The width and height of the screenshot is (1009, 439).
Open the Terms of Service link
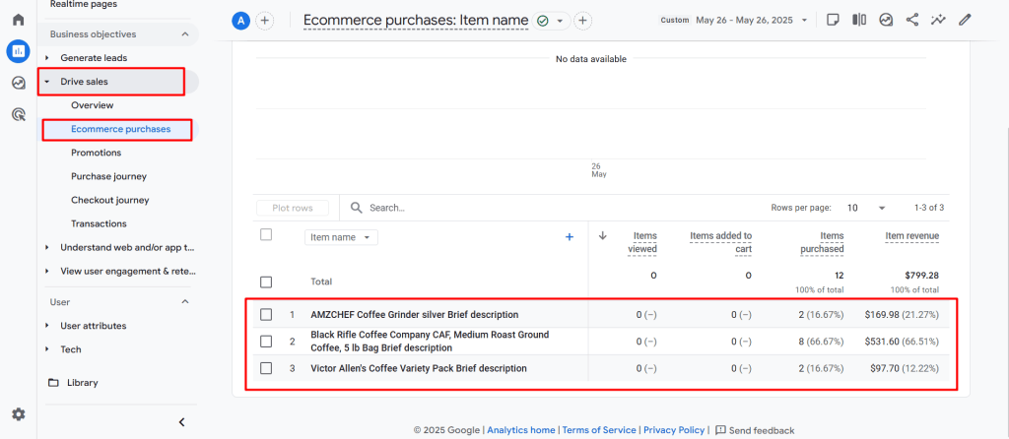pos(599,430)
